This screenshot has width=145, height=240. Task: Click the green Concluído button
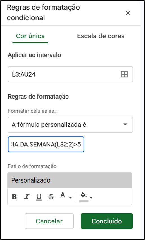click(x=107, y=221)
